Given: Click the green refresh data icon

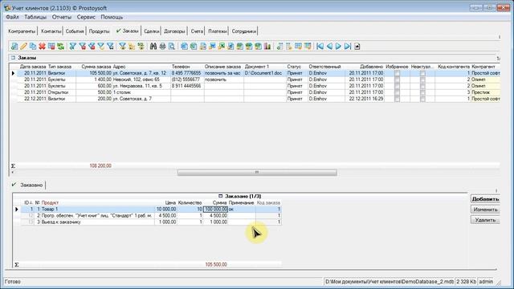Looking at the screenshot, I should 61,47.
